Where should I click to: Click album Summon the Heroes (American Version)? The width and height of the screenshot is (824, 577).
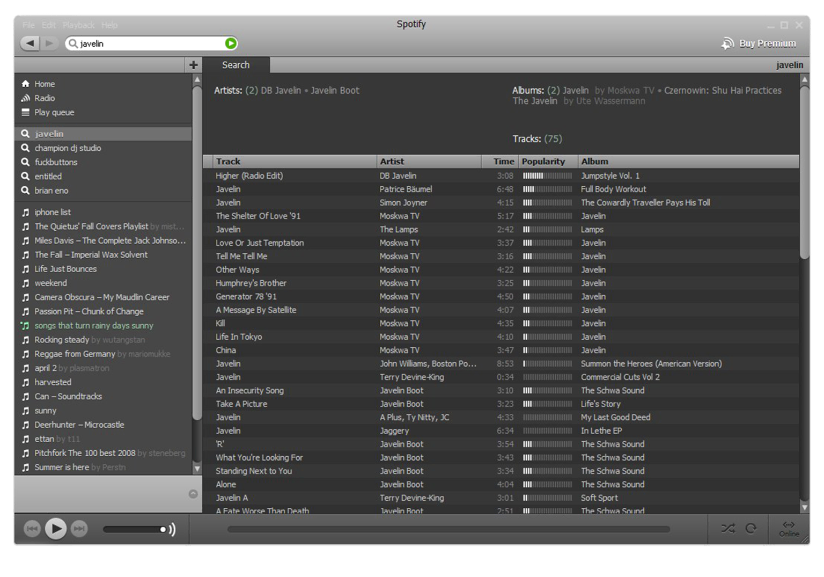pyautogui.click(x=651, y=363)
